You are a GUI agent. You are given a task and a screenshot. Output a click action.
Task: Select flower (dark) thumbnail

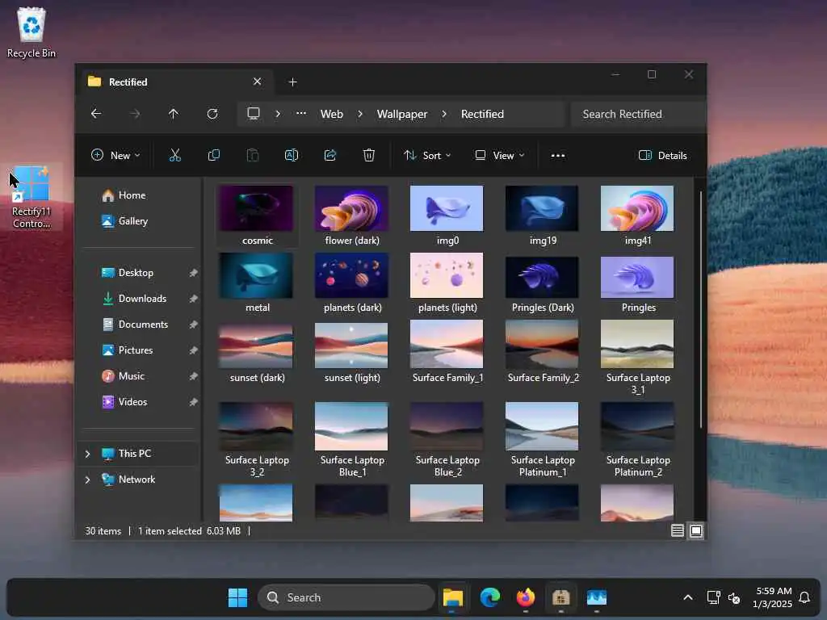(x=352, y=215)
